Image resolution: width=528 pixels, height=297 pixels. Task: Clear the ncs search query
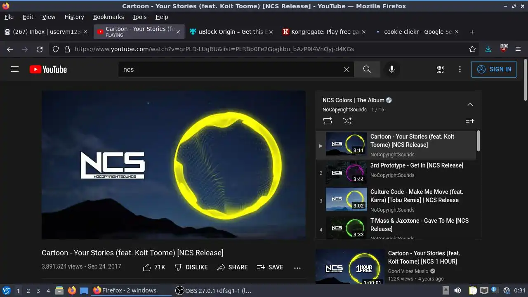pyautogui.click(x=346, y=69)
